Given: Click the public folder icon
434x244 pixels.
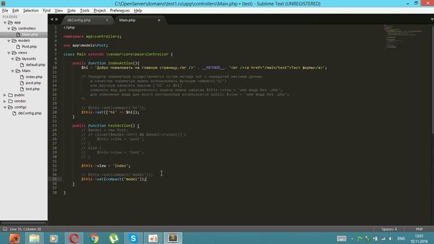Looking at the screenshot, I should coord(11,95).
